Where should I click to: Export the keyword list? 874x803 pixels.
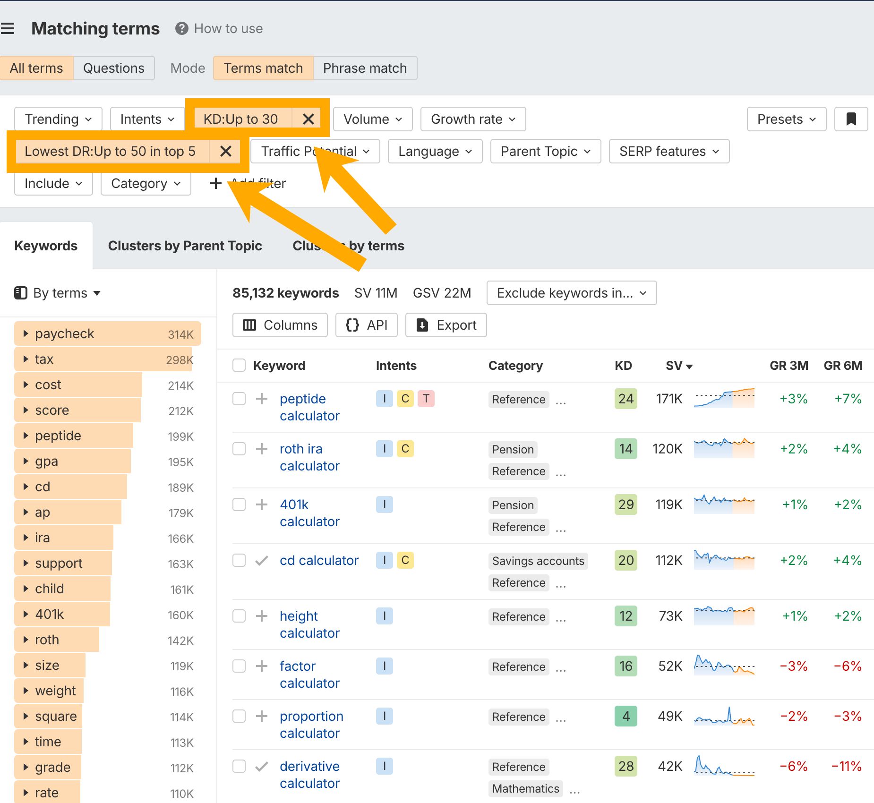tap(446, 325)
